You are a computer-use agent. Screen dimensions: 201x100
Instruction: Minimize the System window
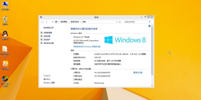(141, 17)
